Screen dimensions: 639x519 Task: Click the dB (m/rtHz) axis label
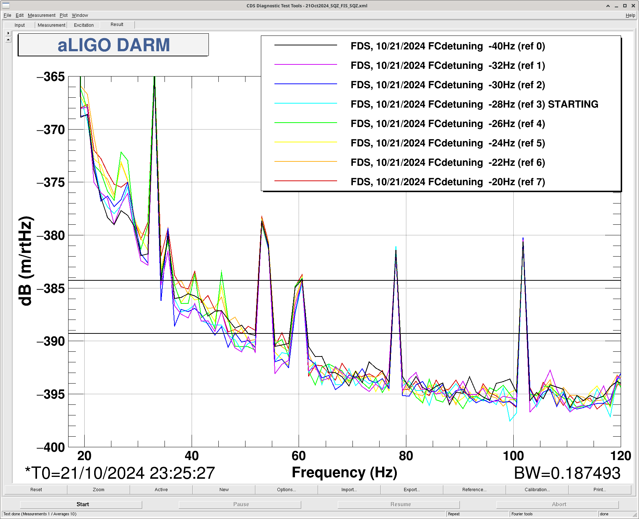(x=26, y=261)
